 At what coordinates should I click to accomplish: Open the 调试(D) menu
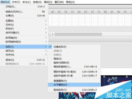pos(48,2)
